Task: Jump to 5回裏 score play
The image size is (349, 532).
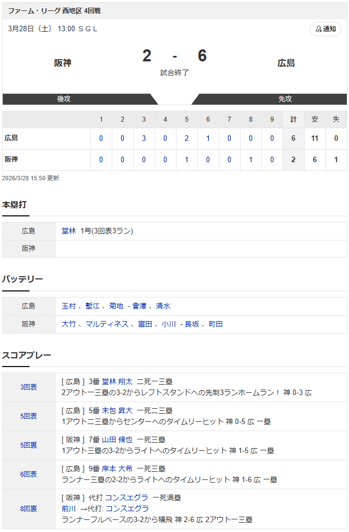Action: pos(28,445)
